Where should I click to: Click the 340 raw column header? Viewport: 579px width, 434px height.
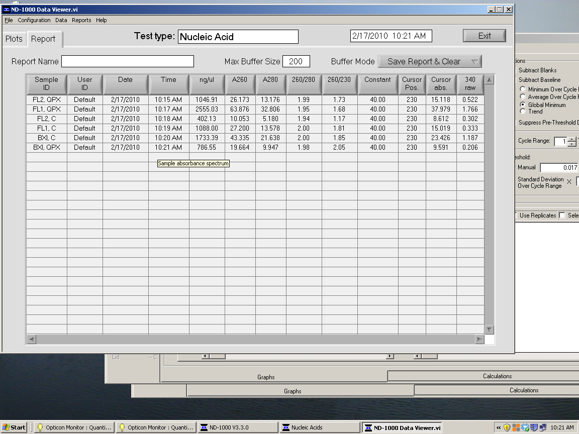tap(470, 84)
